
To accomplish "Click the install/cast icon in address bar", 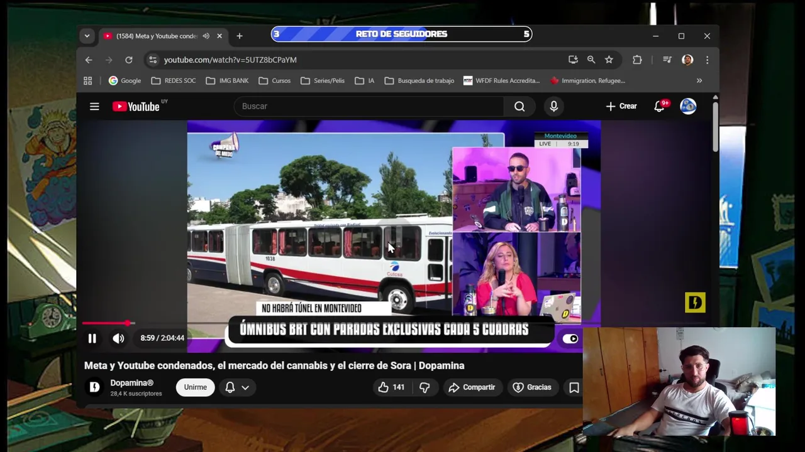I will click(573, 60).
